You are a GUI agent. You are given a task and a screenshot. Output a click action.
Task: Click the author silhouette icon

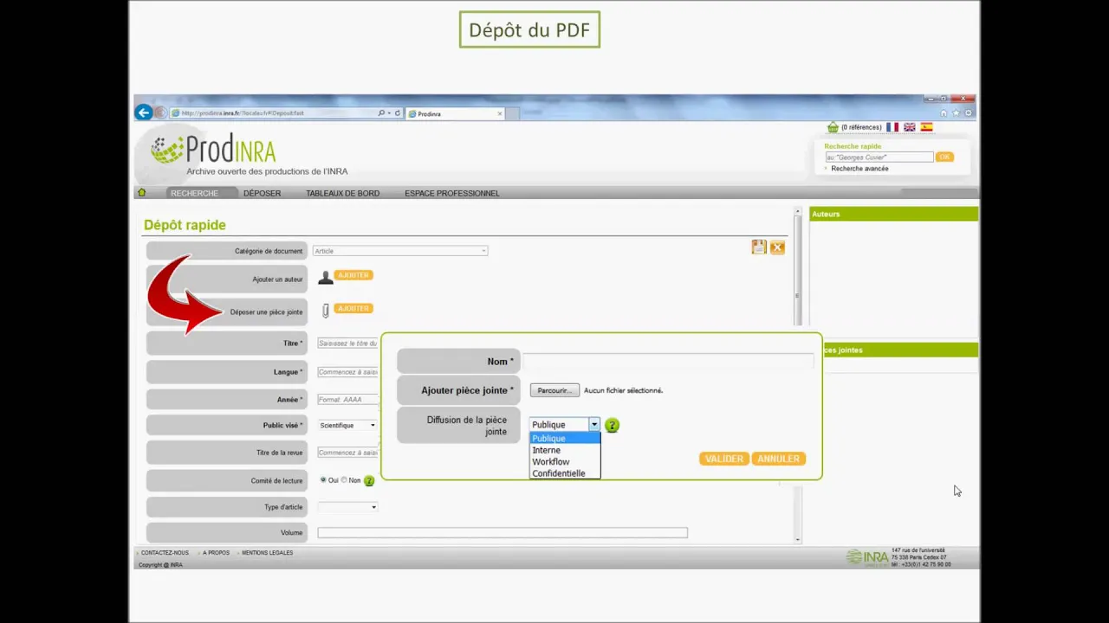(x=325, y=278)
